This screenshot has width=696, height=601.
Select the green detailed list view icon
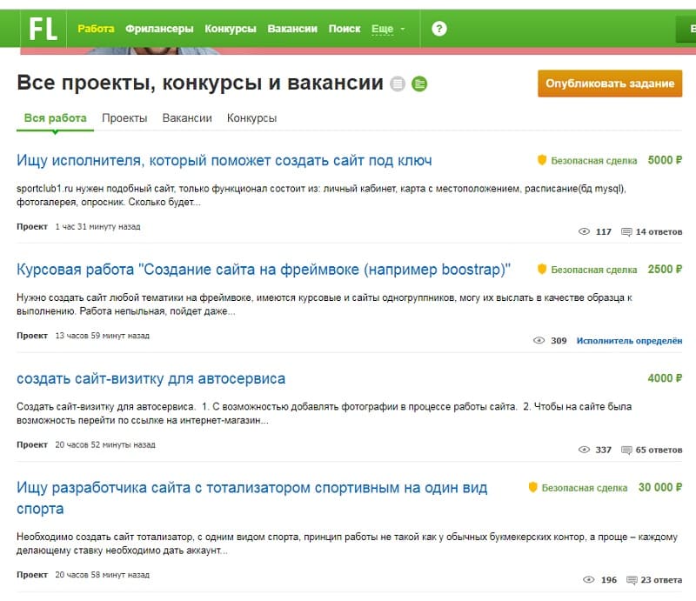pos(419,83)
